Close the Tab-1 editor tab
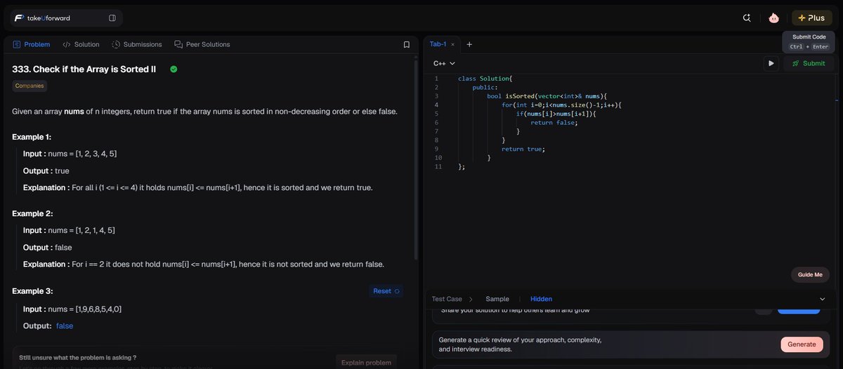This screenshot has height=369, width=843. pos(452,44)
